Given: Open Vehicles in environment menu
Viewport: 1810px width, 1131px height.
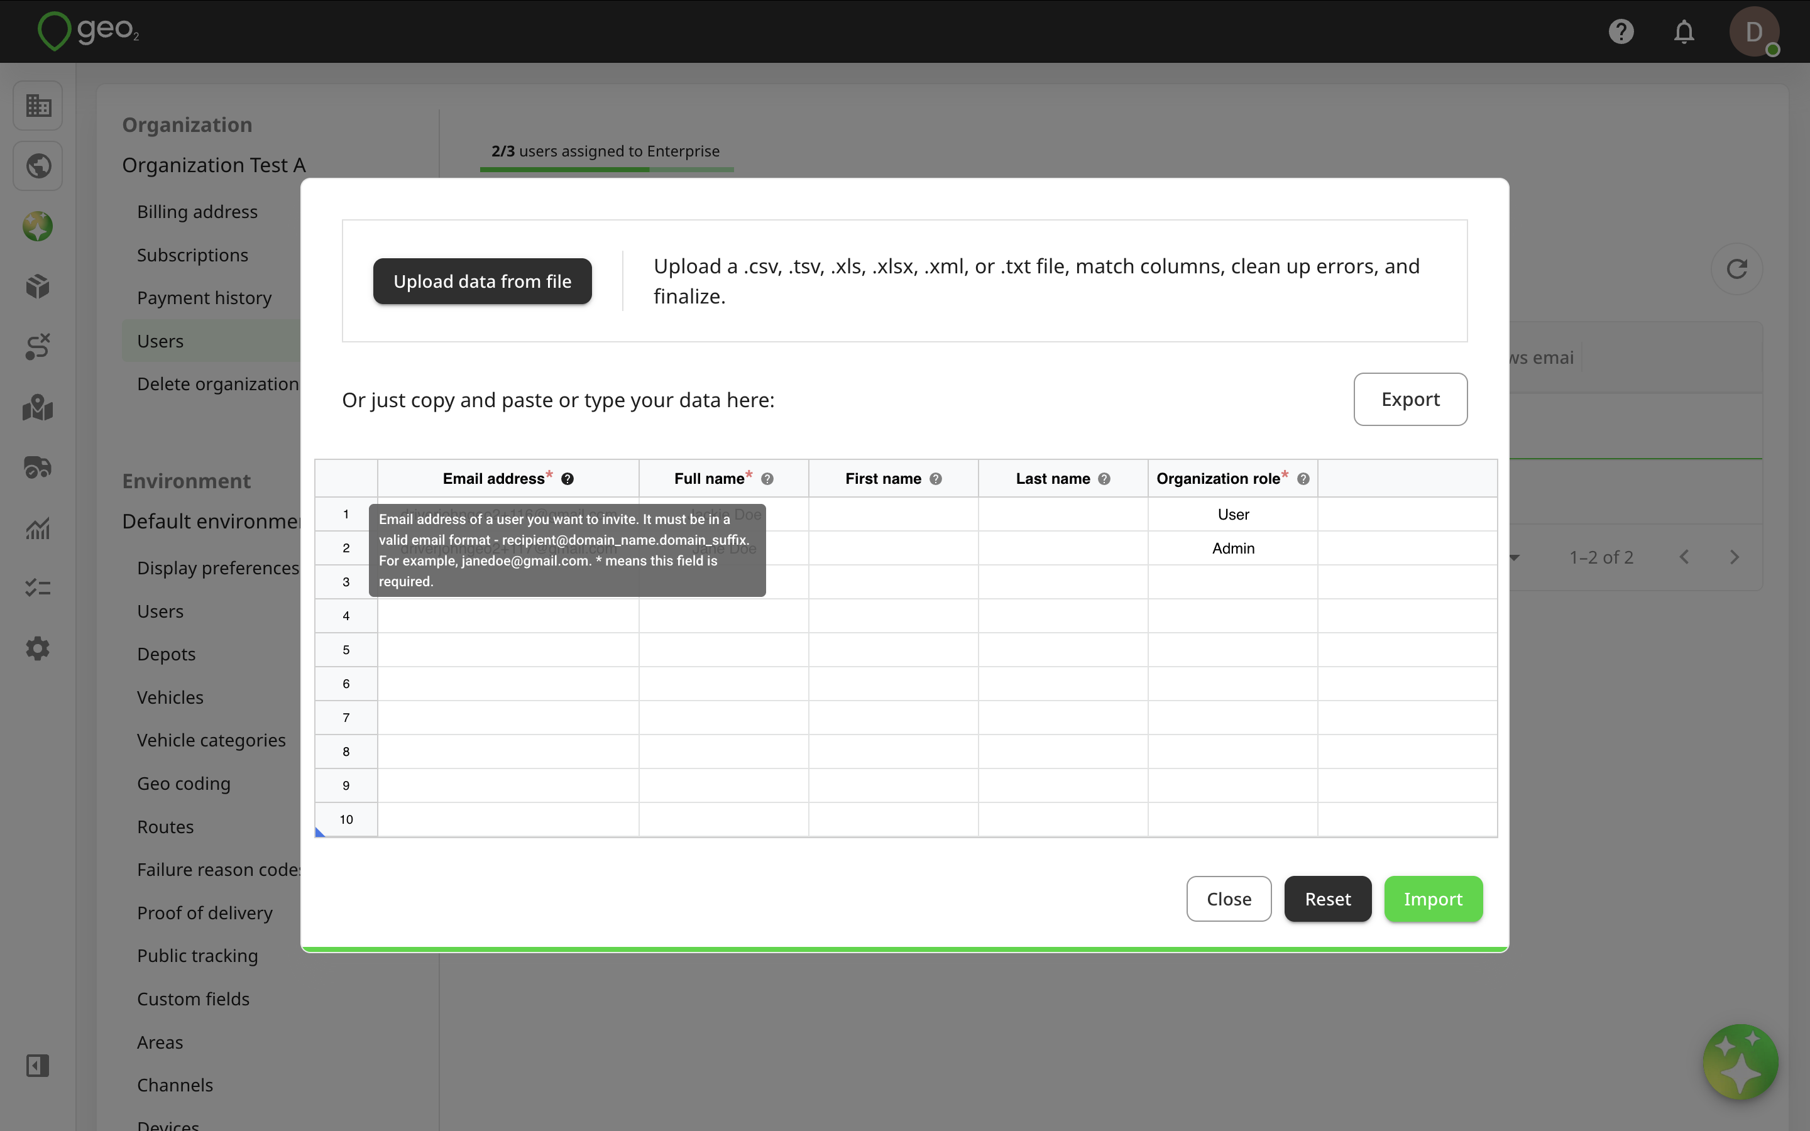Looking at the screenshot, I should (170, 697).
